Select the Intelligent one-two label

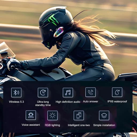click(x=79, y=125)
